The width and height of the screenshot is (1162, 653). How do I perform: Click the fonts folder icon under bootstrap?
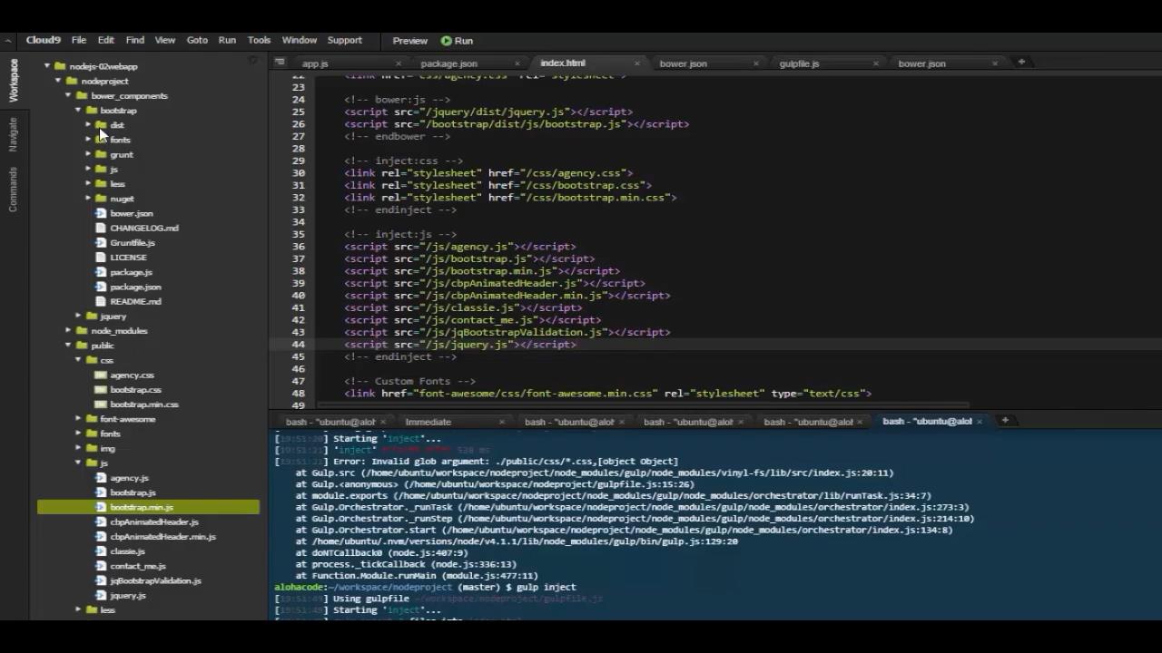click(102, 140)
